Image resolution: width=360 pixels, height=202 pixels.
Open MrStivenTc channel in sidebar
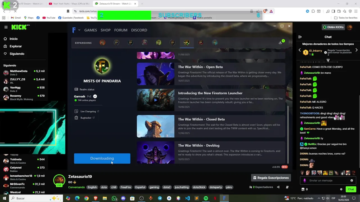coord(24,185)
